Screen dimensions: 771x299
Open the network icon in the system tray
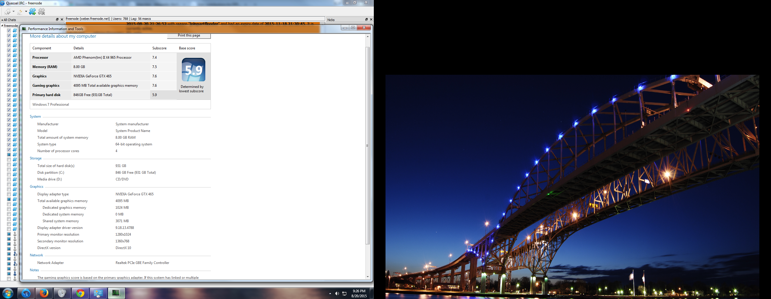[345, 294]
